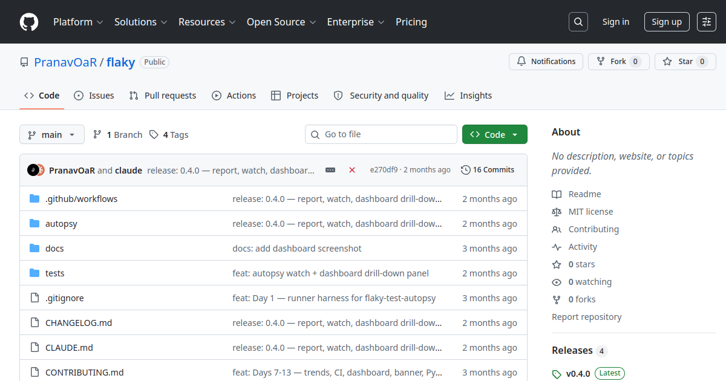Click the file icon beside CLAUDE.md
This screenshot has width=726, height=381.
pos(34,348)
